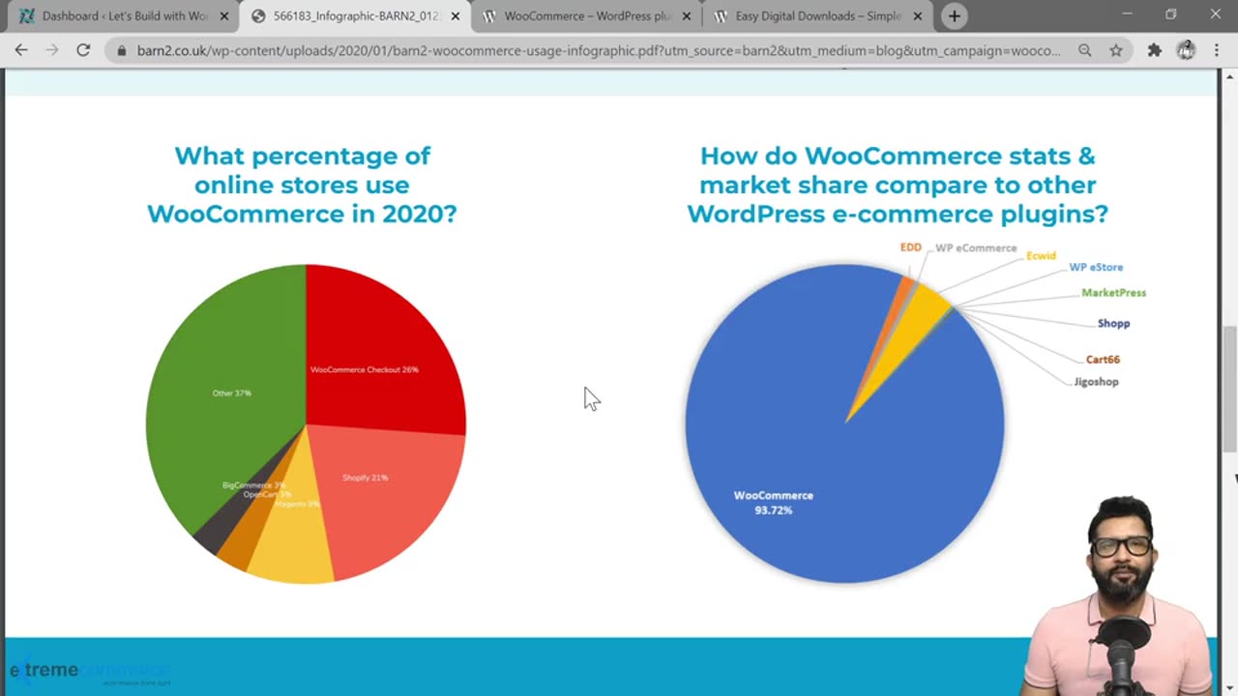Click the address bar URL
Screen dimensions: 1238x696
tap(599, 50)
